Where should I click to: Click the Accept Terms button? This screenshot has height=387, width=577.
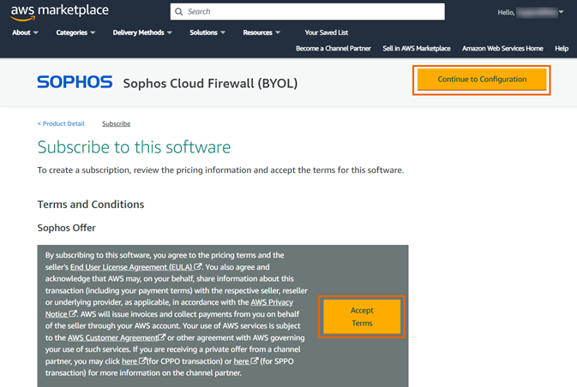point(362,317)
